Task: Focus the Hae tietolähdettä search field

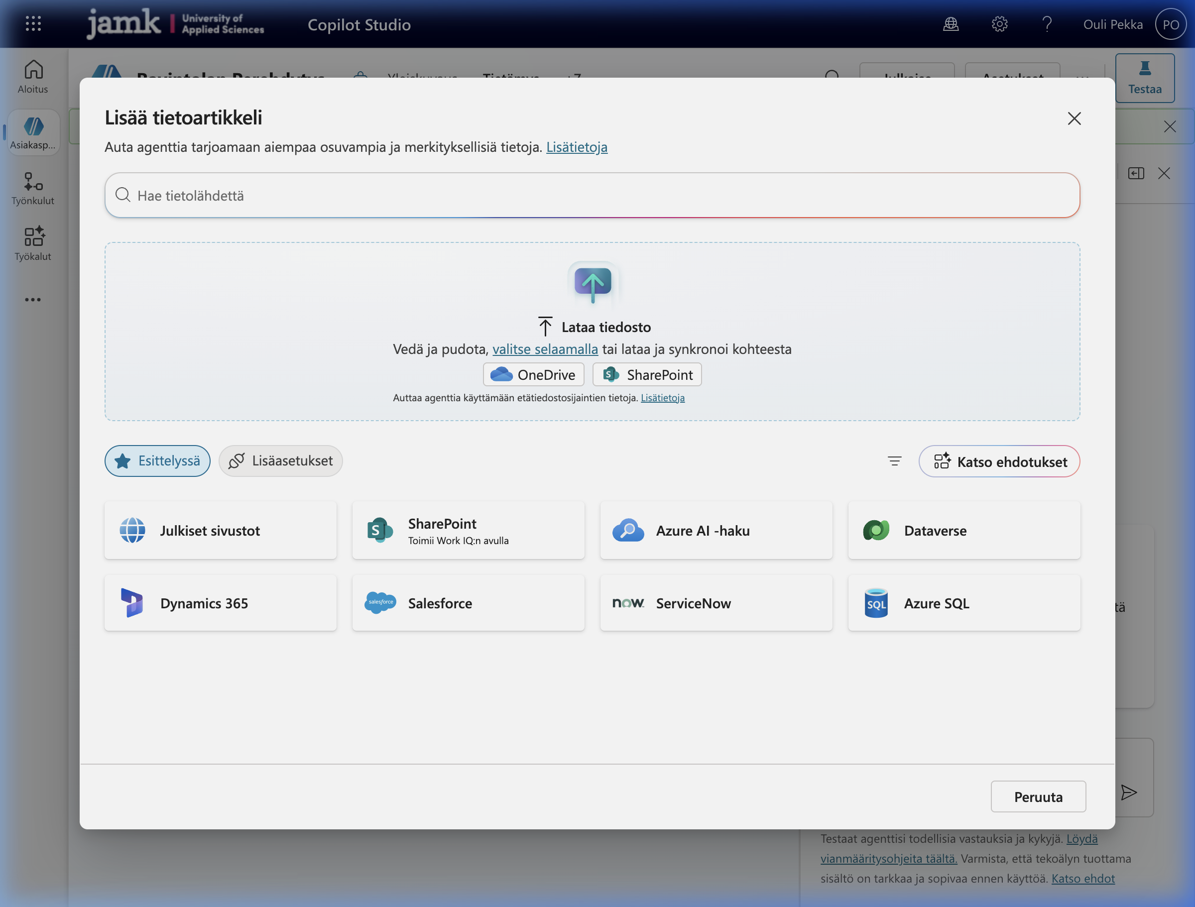Action: coord(592,196)
